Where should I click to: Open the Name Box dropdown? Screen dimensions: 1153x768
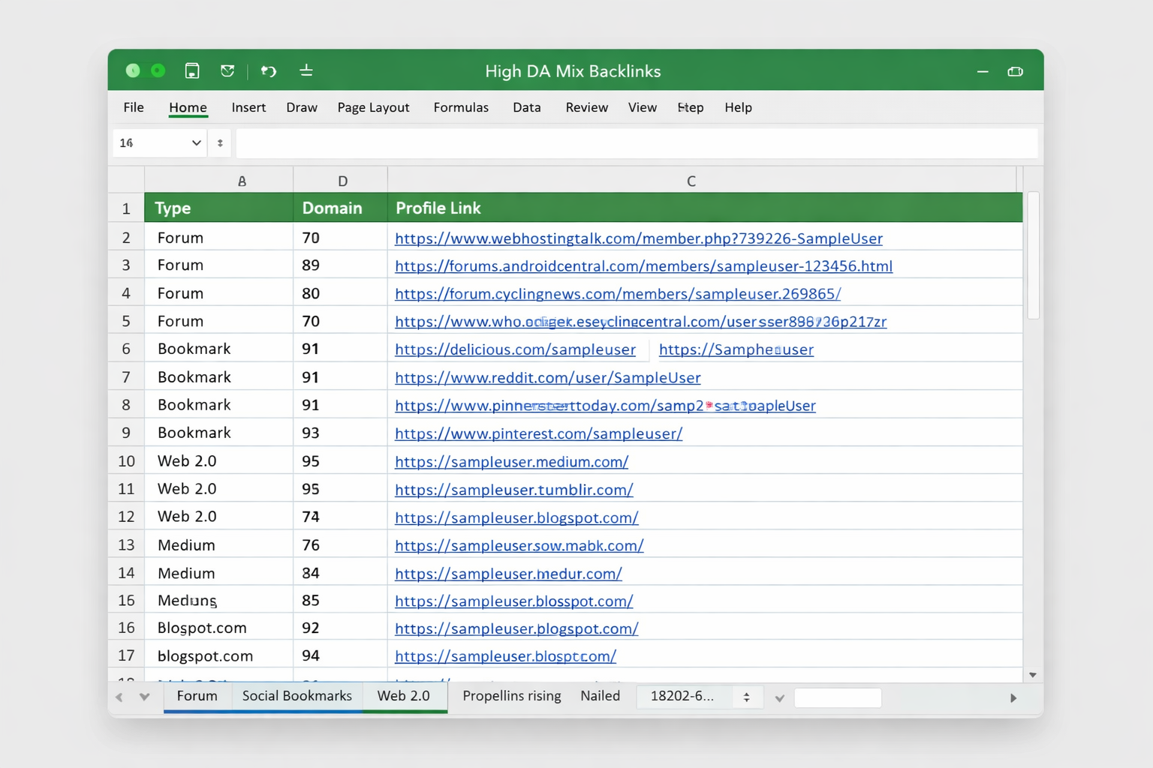195,142
